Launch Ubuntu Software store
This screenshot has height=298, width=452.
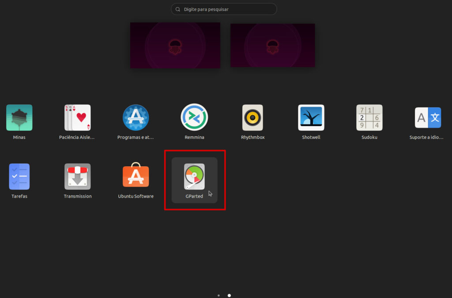point(136,175)
